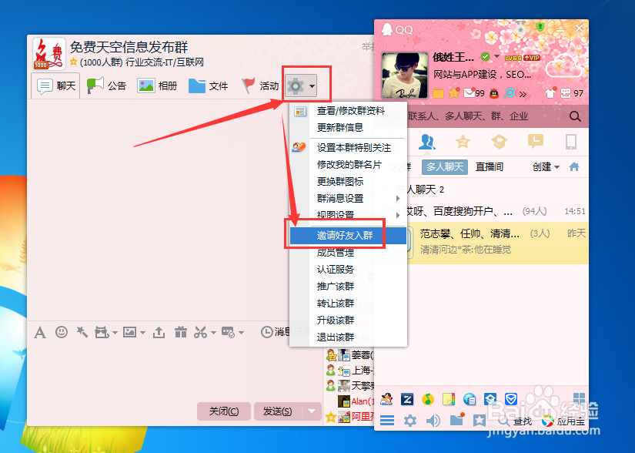Click the scissors screenshot icon

point(200,332)
